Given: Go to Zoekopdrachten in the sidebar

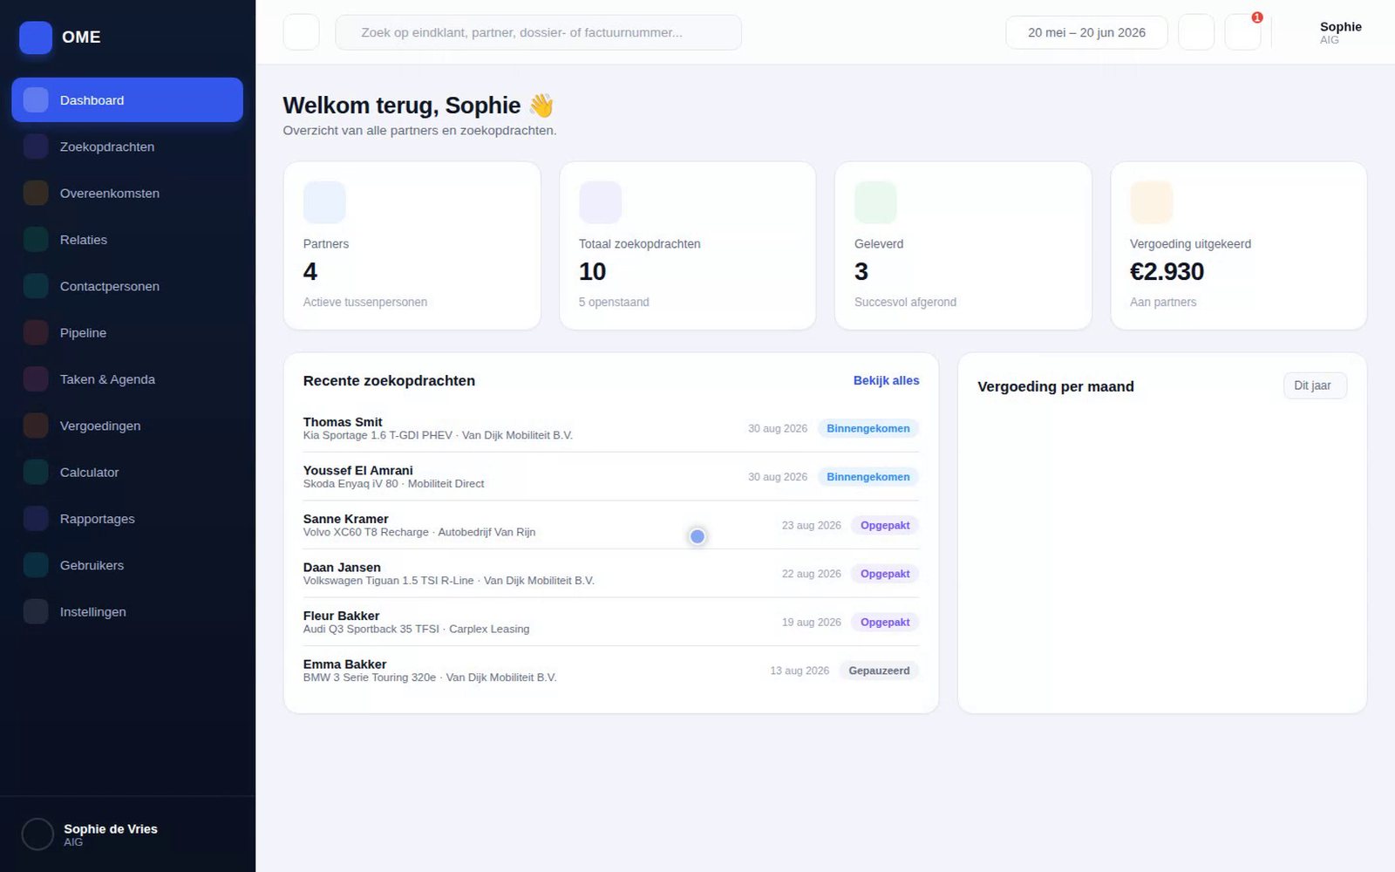Looking at the screenshot, I should pos(127,146).
